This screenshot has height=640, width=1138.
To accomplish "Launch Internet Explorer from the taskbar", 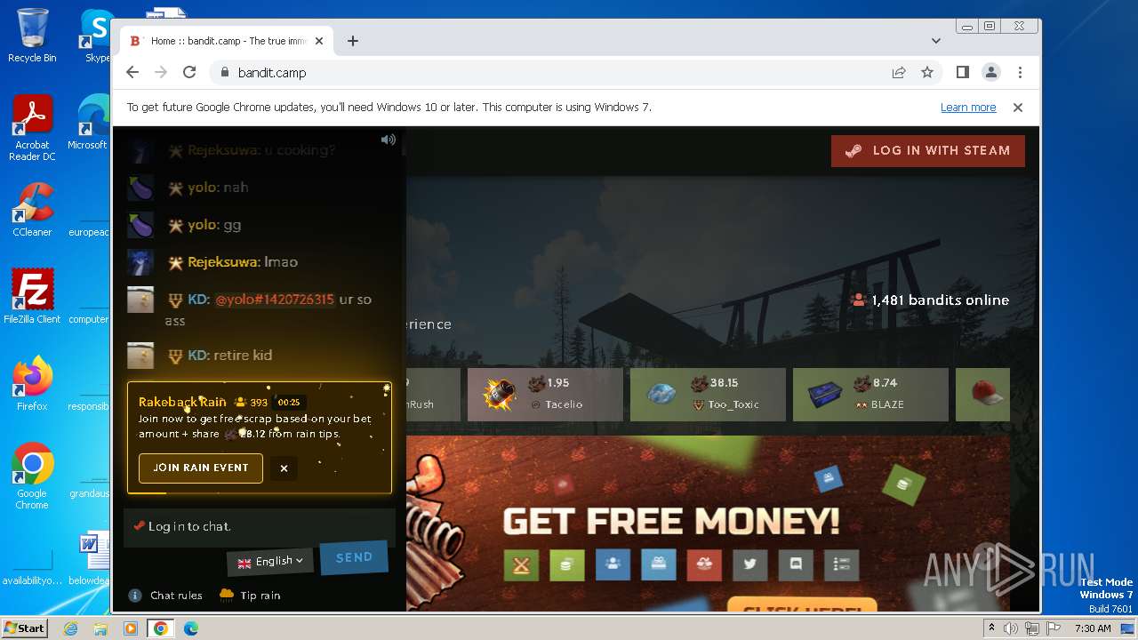I will (x=70, y=628).
